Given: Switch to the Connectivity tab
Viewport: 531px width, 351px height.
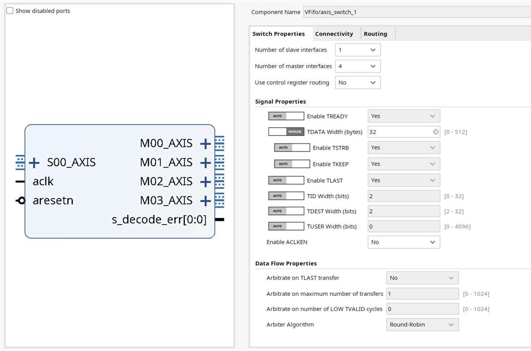Looking at the screenshot, I should (334, 34).
